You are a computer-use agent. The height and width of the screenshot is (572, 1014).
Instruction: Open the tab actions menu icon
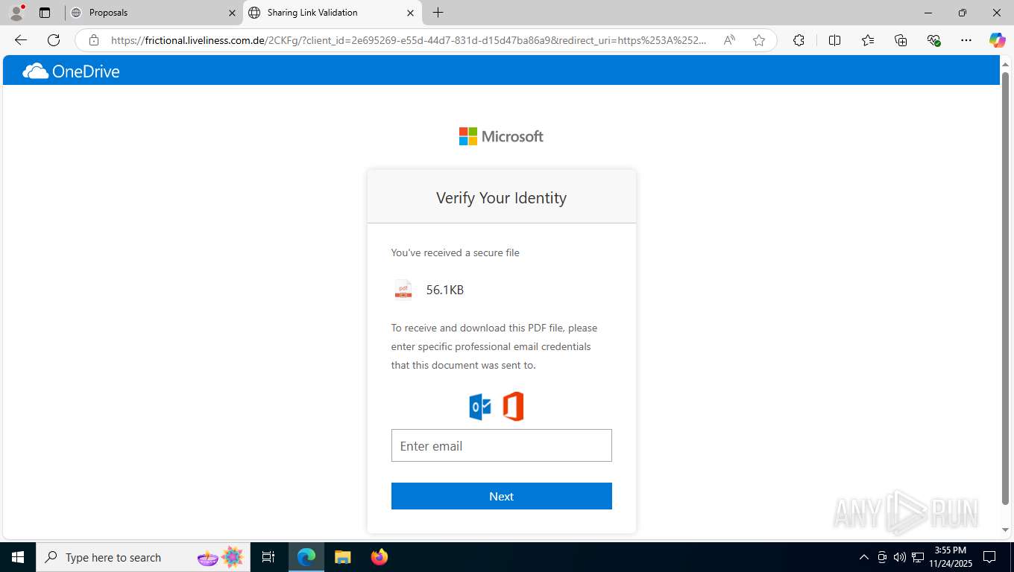(x=45, y=13)
